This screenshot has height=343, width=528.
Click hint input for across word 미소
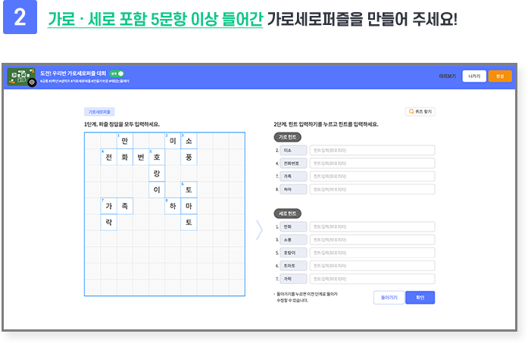[x=372, y=150]
